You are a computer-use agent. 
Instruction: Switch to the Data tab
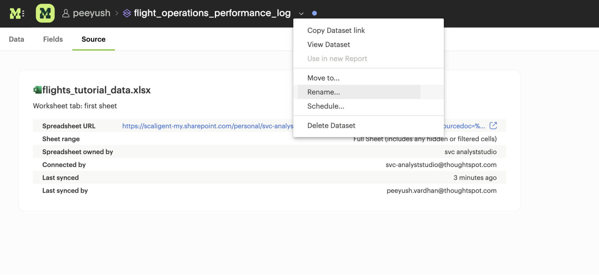(x=16, y=39)
